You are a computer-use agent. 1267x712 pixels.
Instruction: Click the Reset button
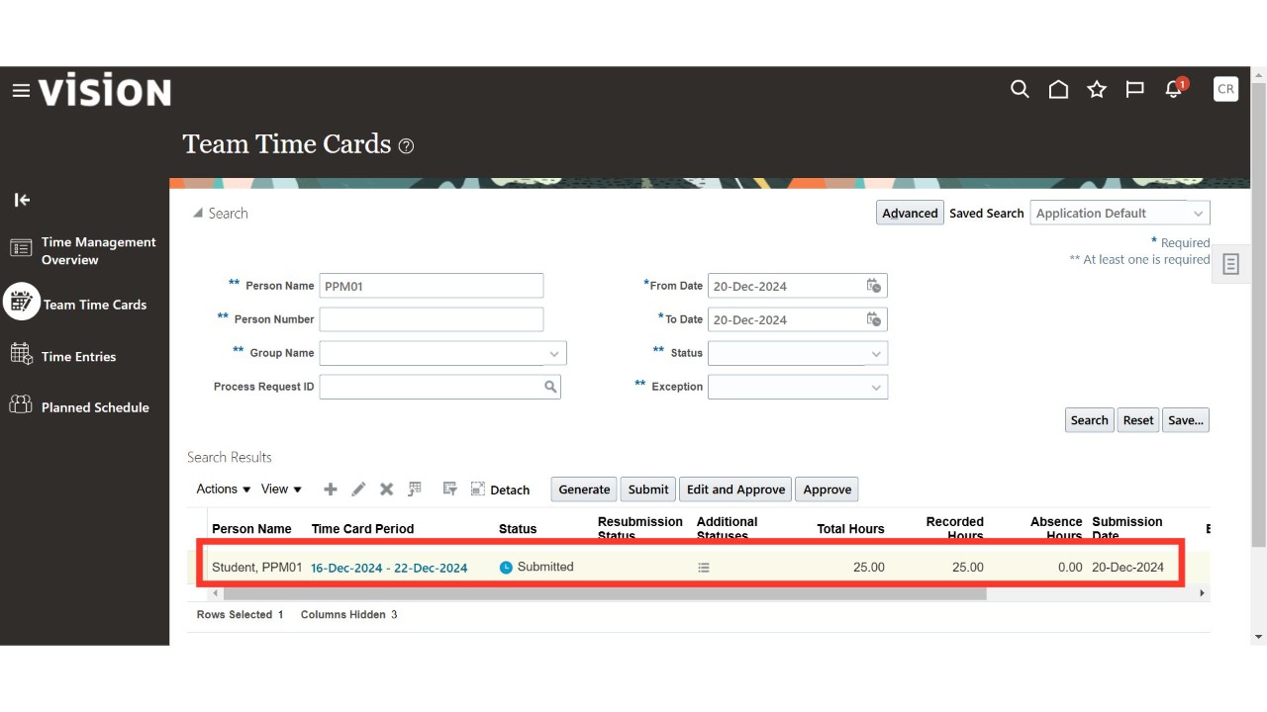pyautogui.click(x=1138, y=420)
